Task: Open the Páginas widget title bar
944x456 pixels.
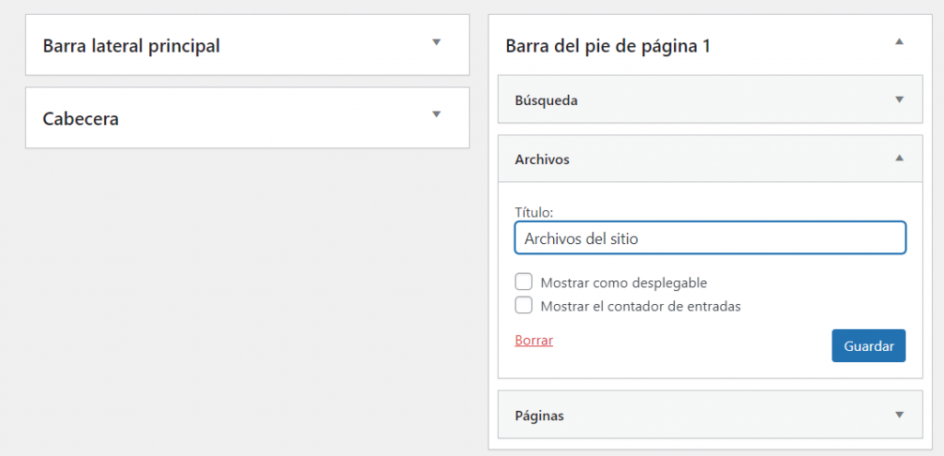Action: [539, 415]
